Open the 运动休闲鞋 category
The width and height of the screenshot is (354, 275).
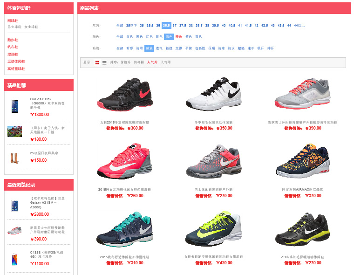16,62
